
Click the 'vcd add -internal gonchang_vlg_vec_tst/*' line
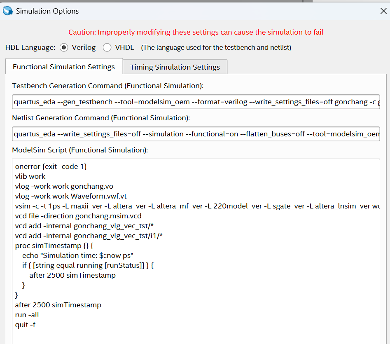coord(84,226)
